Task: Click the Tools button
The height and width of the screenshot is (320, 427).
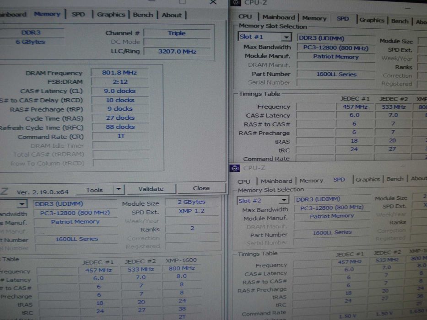Action: click(94, 190)
